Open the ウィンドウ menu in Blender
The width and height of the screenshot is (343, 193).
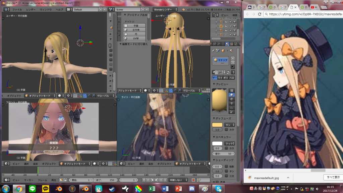pyautogui.click(x=46, y=10)
